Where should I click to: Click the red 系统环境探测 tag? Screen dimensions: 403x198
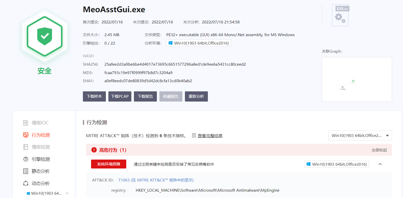(109, 164)
